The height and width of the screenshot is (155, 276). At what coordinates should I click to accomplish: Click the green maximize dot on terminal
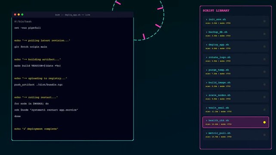(x=22, y=15)
